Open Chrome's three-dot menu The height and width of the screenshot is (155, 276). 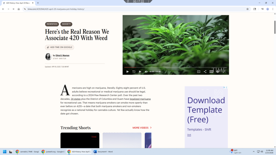[x=273, y=9]
